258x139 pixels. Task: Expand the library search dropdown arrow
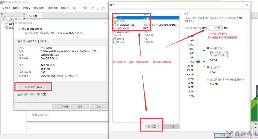[x=24, y=19]
